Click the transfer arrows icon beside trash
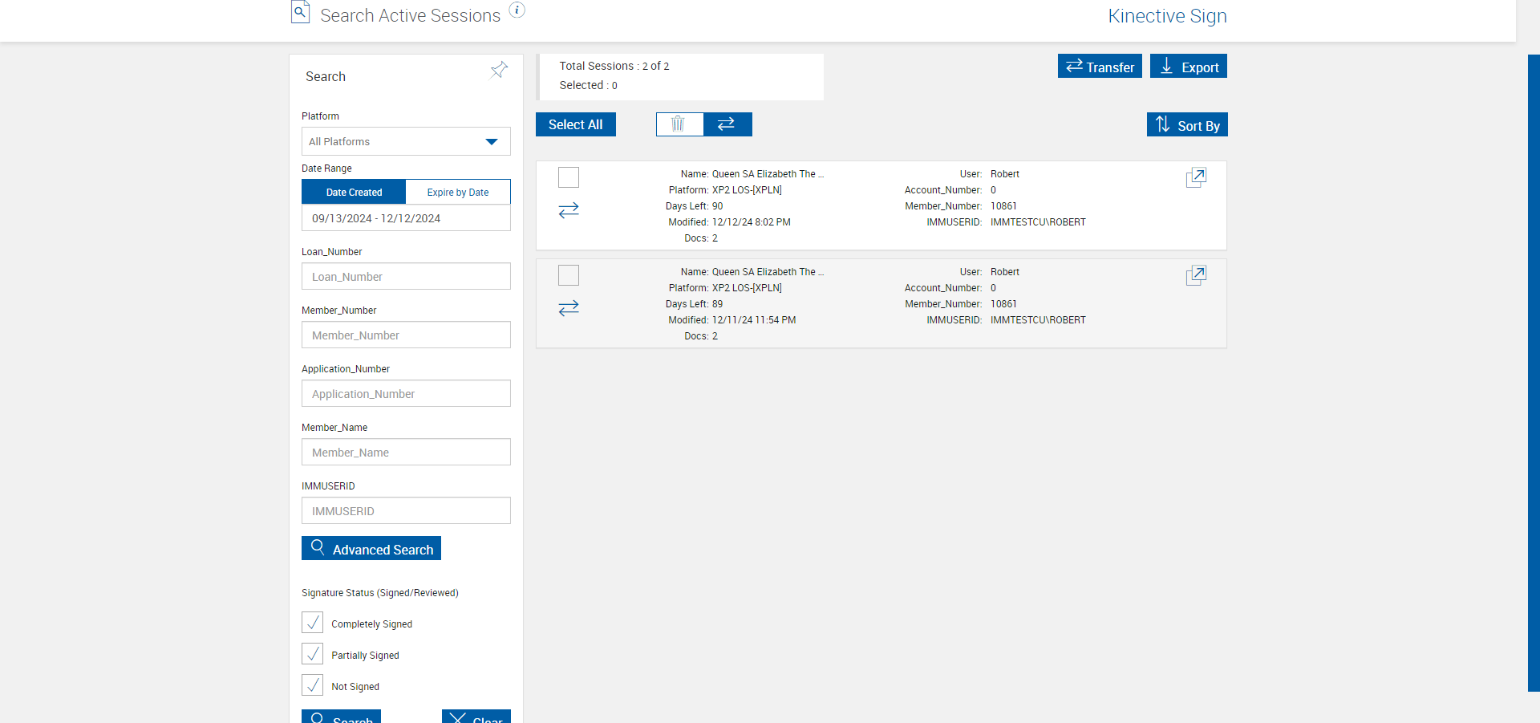 coord(727,124)
